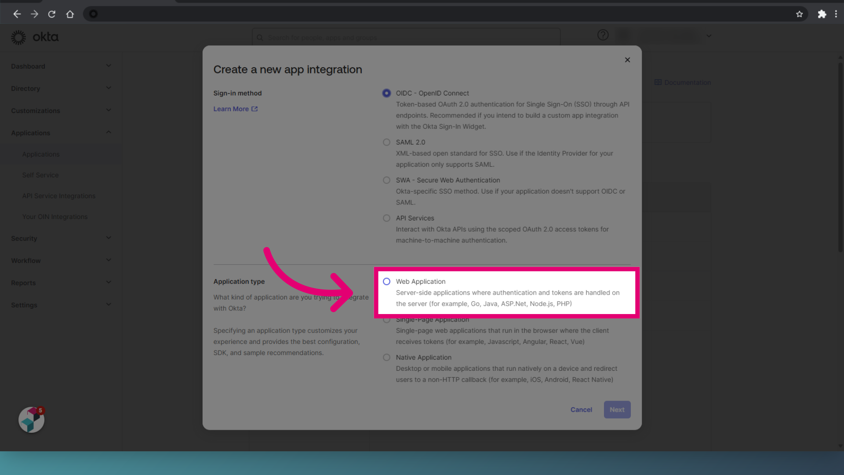Focus the search people, apps field
Screen dimensions: 844x475
point(406,37)
